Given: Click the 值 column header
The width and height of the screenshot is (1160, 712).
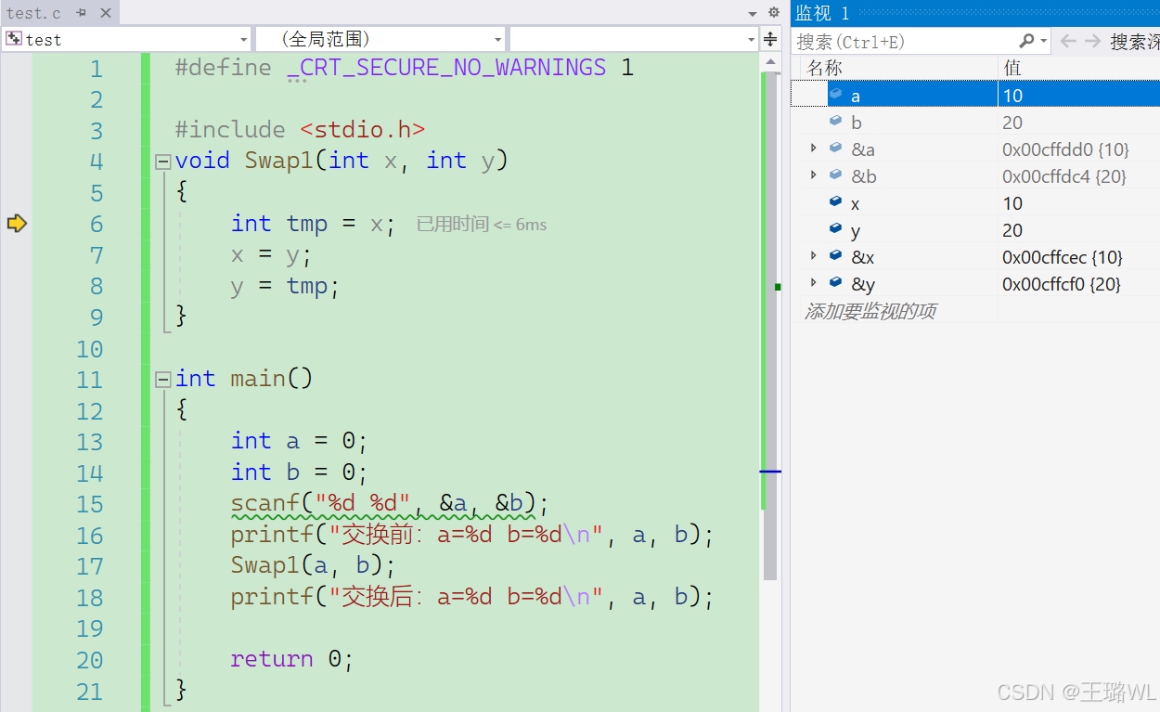Looking at the screenshot, I should tap(1012, 68).
